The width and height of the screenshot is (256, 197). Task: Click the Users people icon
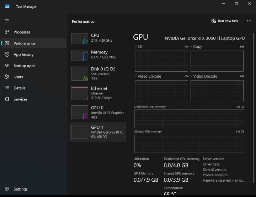point(7,77)
